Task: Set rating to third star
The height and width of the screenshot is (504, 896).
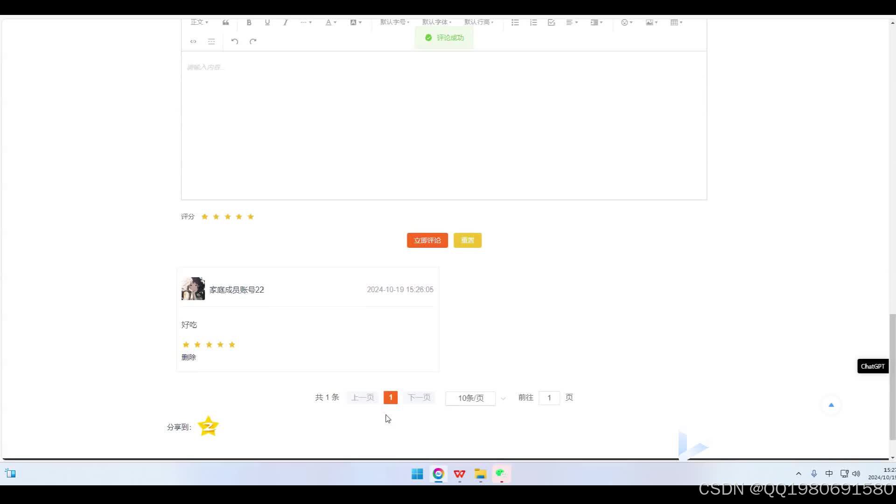Action: 228,217
